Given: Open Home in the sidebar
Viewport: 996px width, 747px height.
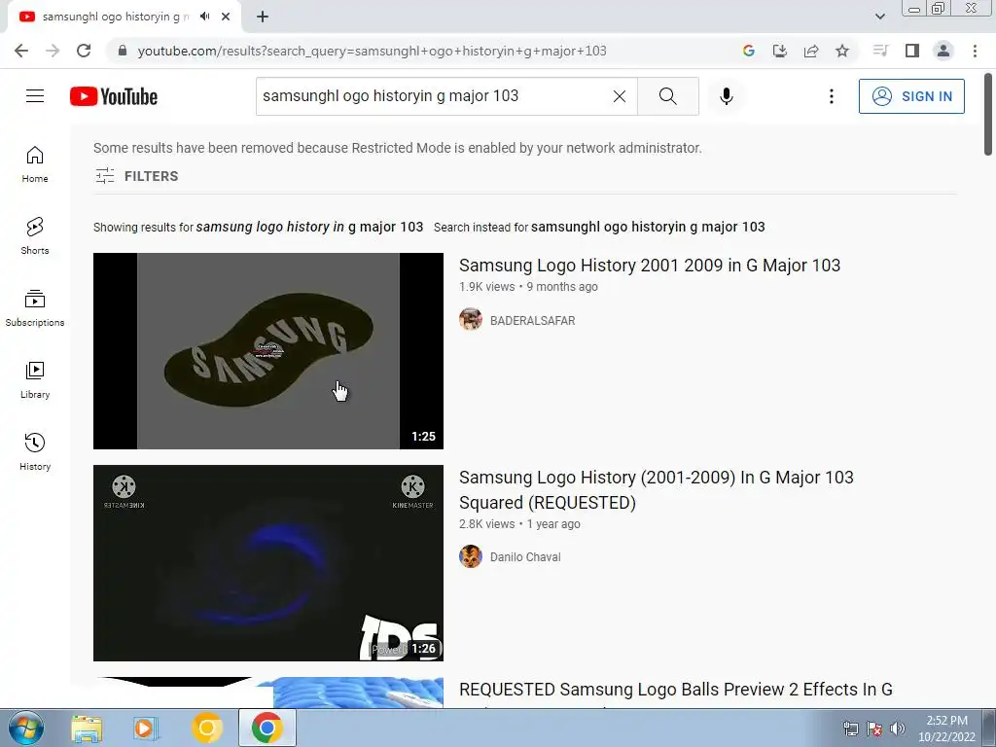Looking at the screenshot, I should pos(35,164).
